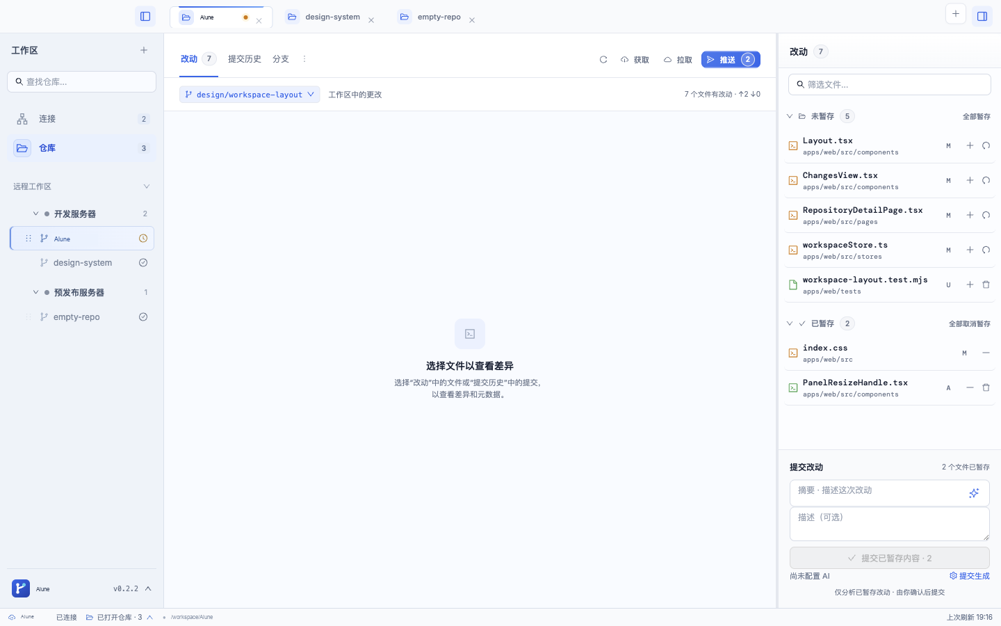Switch to the 分支 tab

281,59
